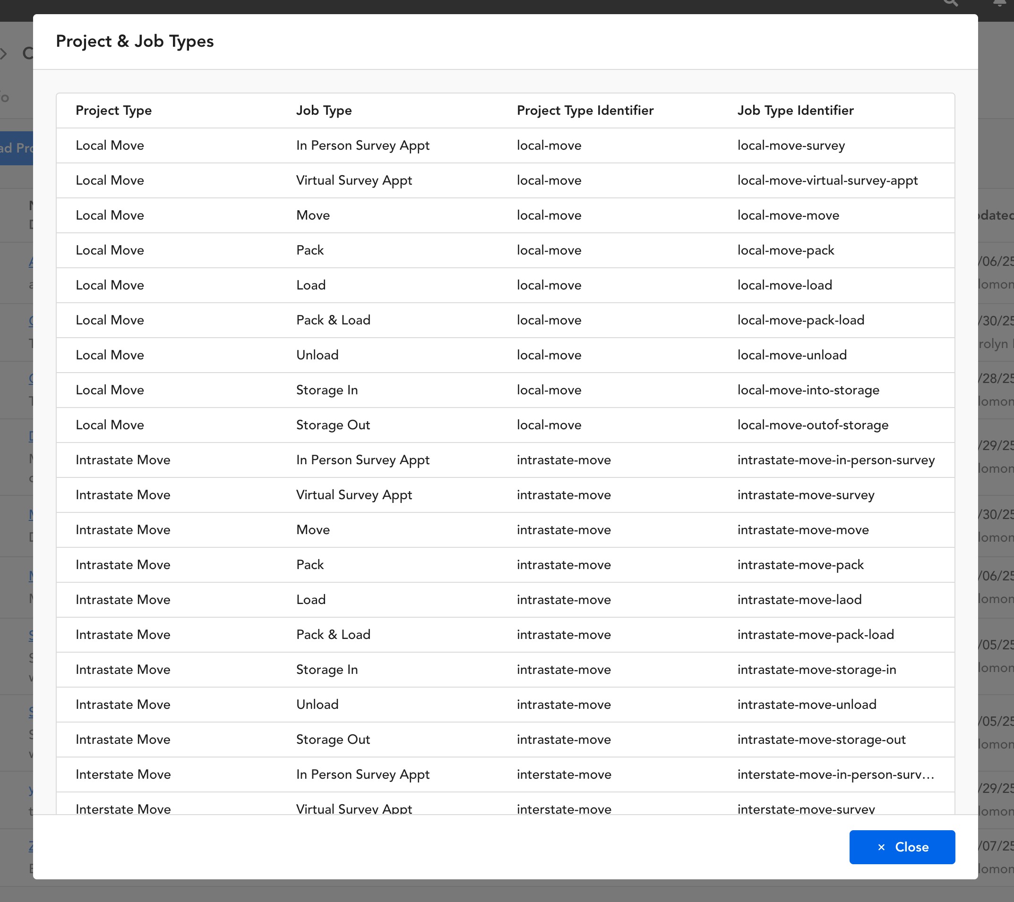Click the intrastate-move-pack-load identifier

tap(816, 635)
